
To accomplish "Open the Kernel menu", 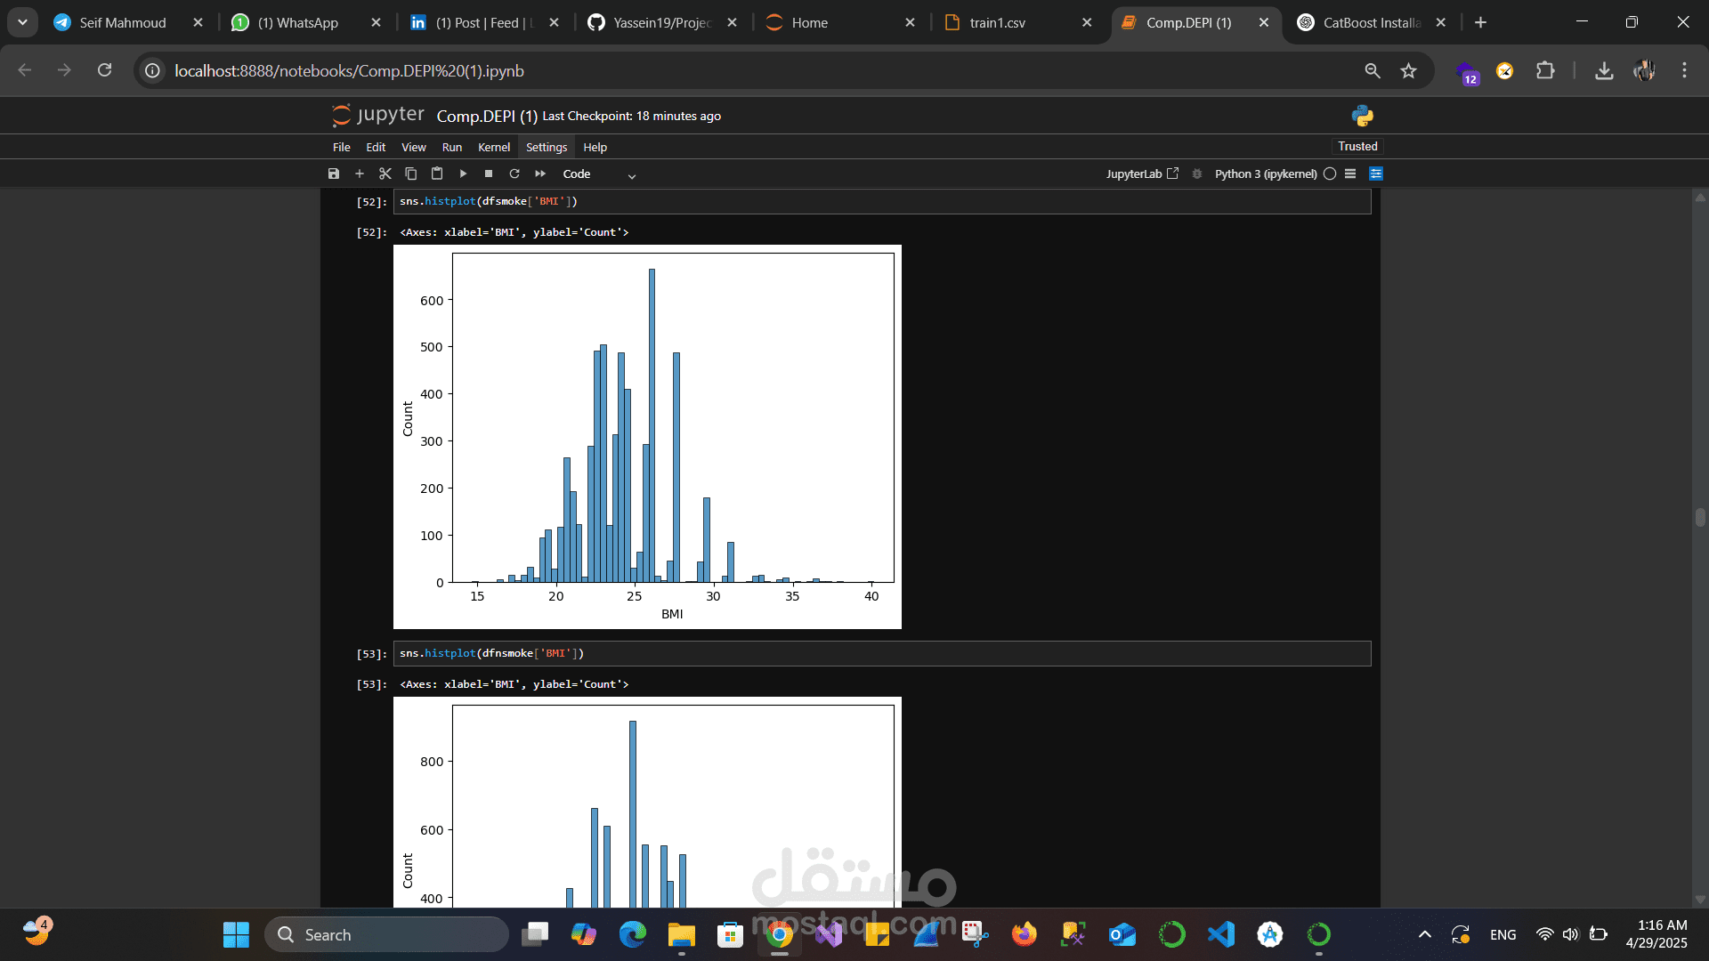I will point(493,147).
